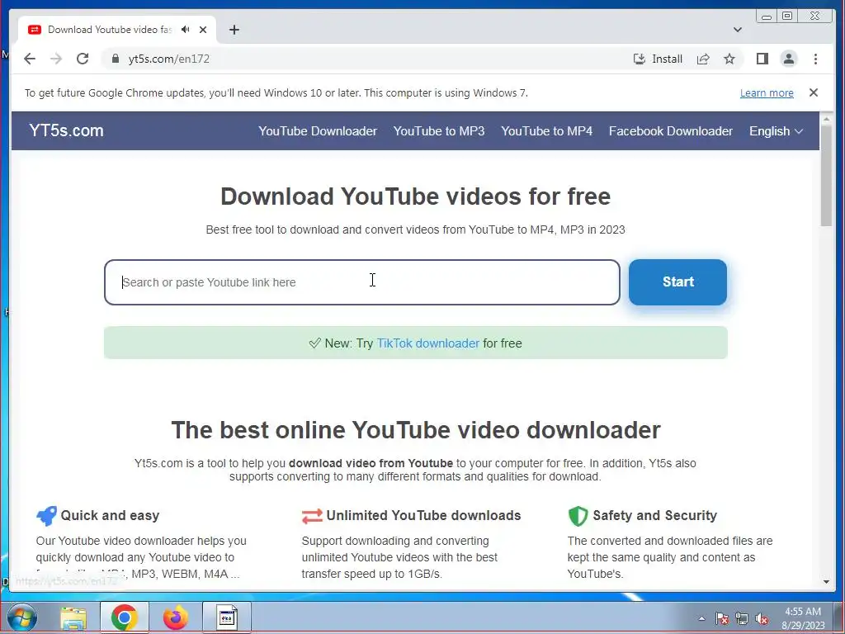Open YouTube Downloader menu item
The height and width of the screenshot is (634, 845).
[318, 131]
